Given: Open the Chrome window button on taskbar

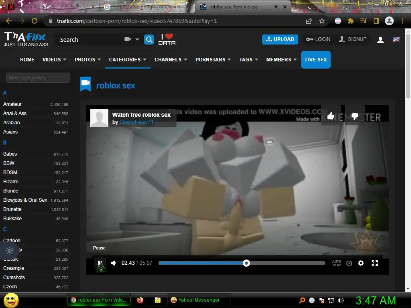Looking at the screenshot, I should tap(99, 300).
